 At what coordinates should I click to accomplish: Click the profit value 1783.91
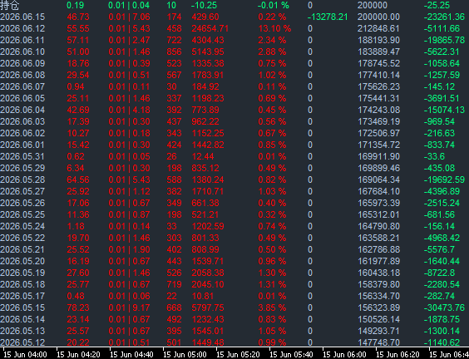pos(208,76)
